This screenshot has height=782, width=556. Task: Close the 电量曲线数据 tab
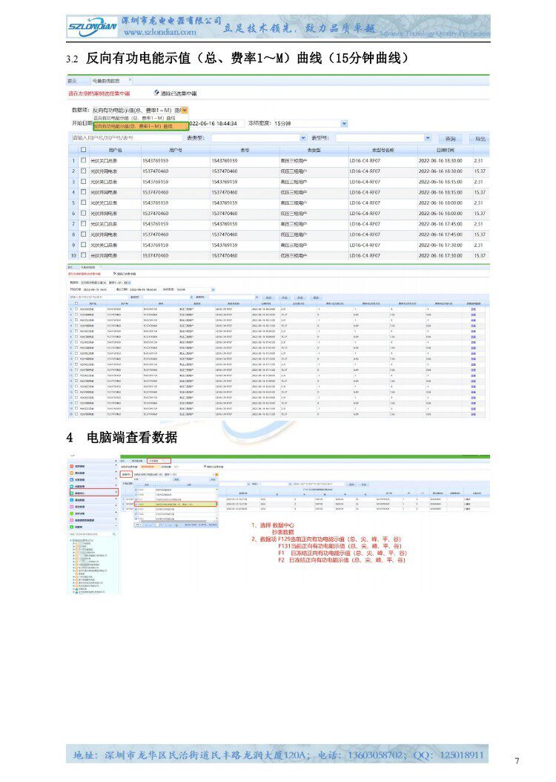point(130,79)
